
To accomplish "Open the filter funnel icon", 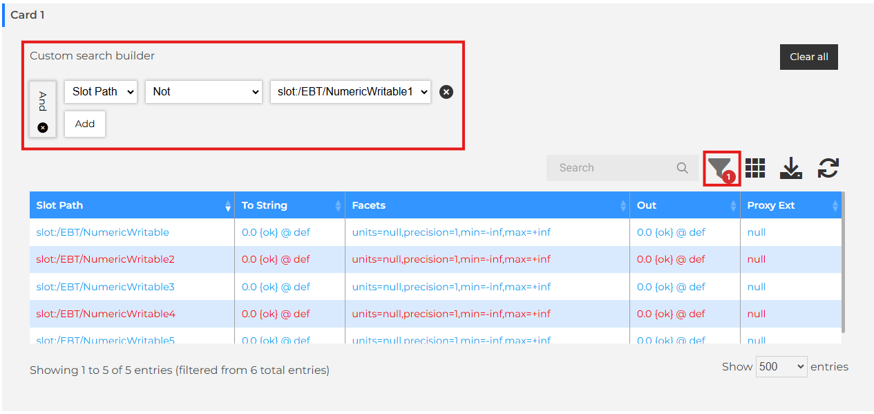I will pyautogui.click(x=720, y=167).
